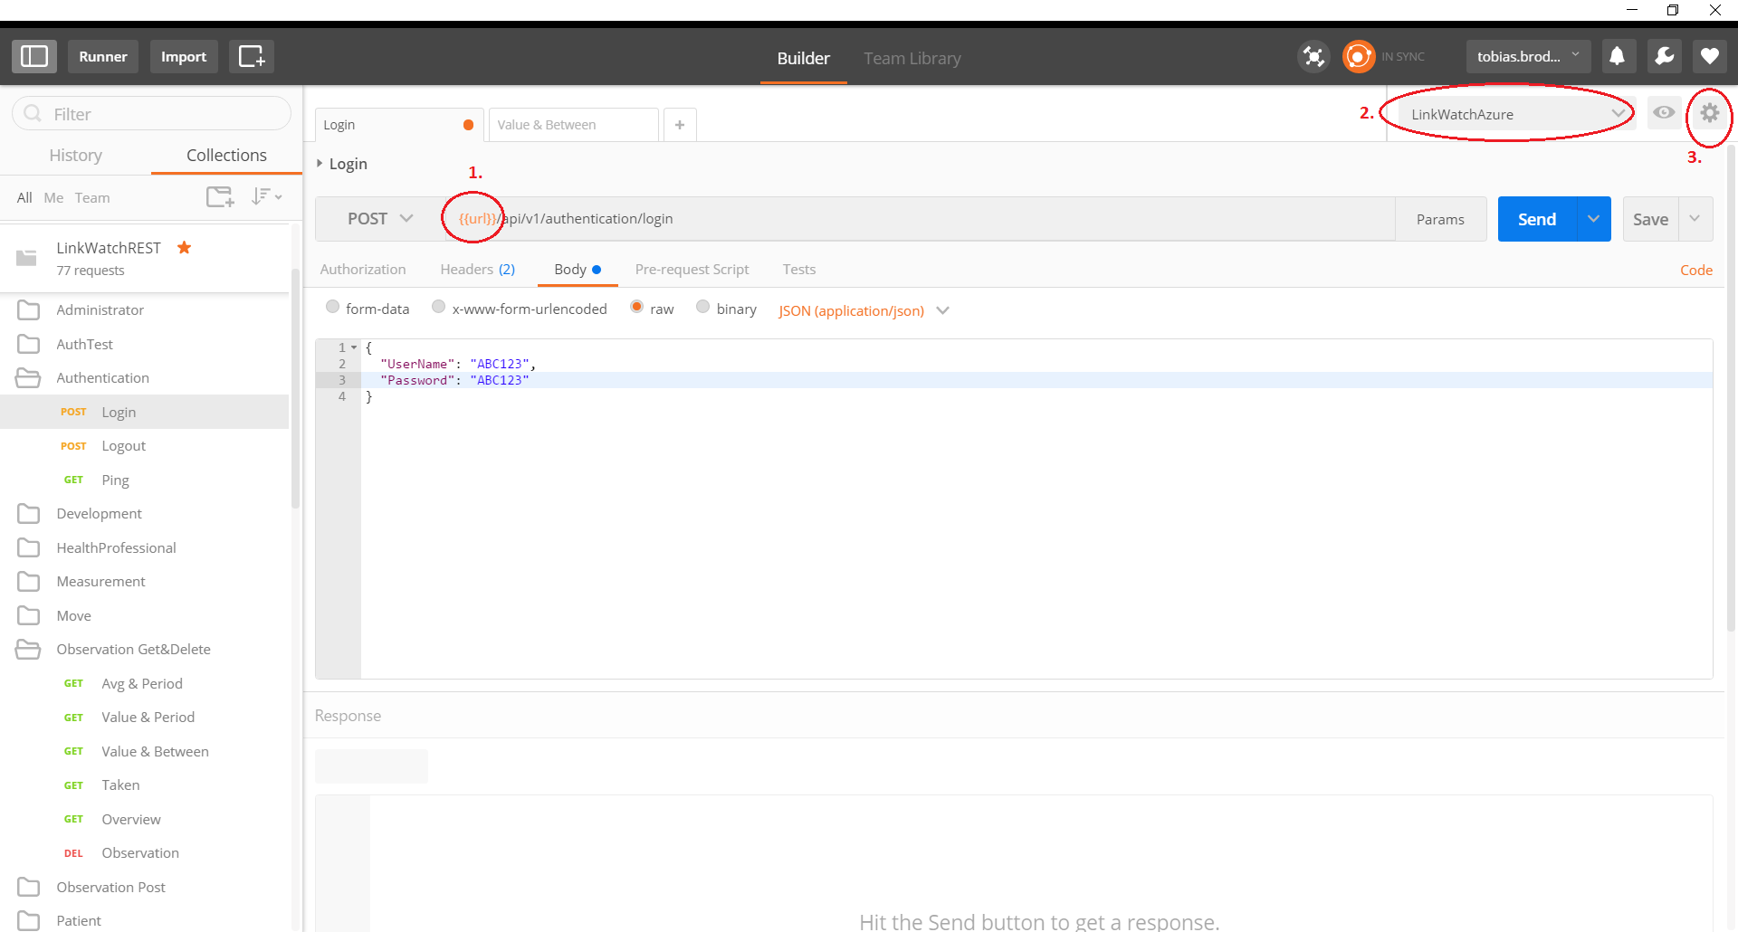Viewport: 1738px width, 932px height.
Task: Collapse the Authentication folder
Action: click(28, 378)
